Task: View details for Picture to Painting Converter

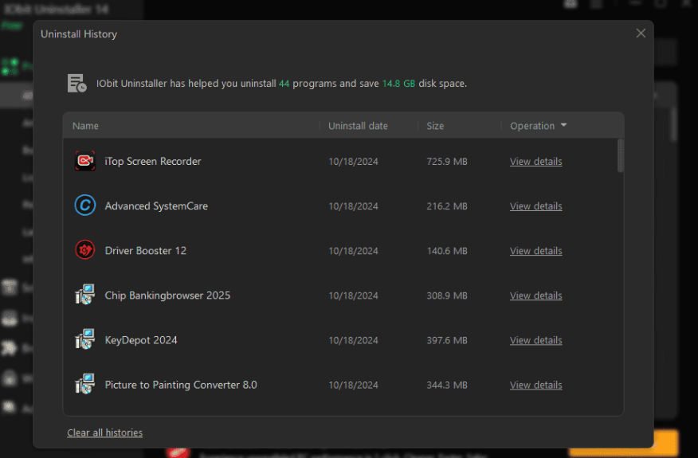Action: pyautogui.click(x=535, y=385)
